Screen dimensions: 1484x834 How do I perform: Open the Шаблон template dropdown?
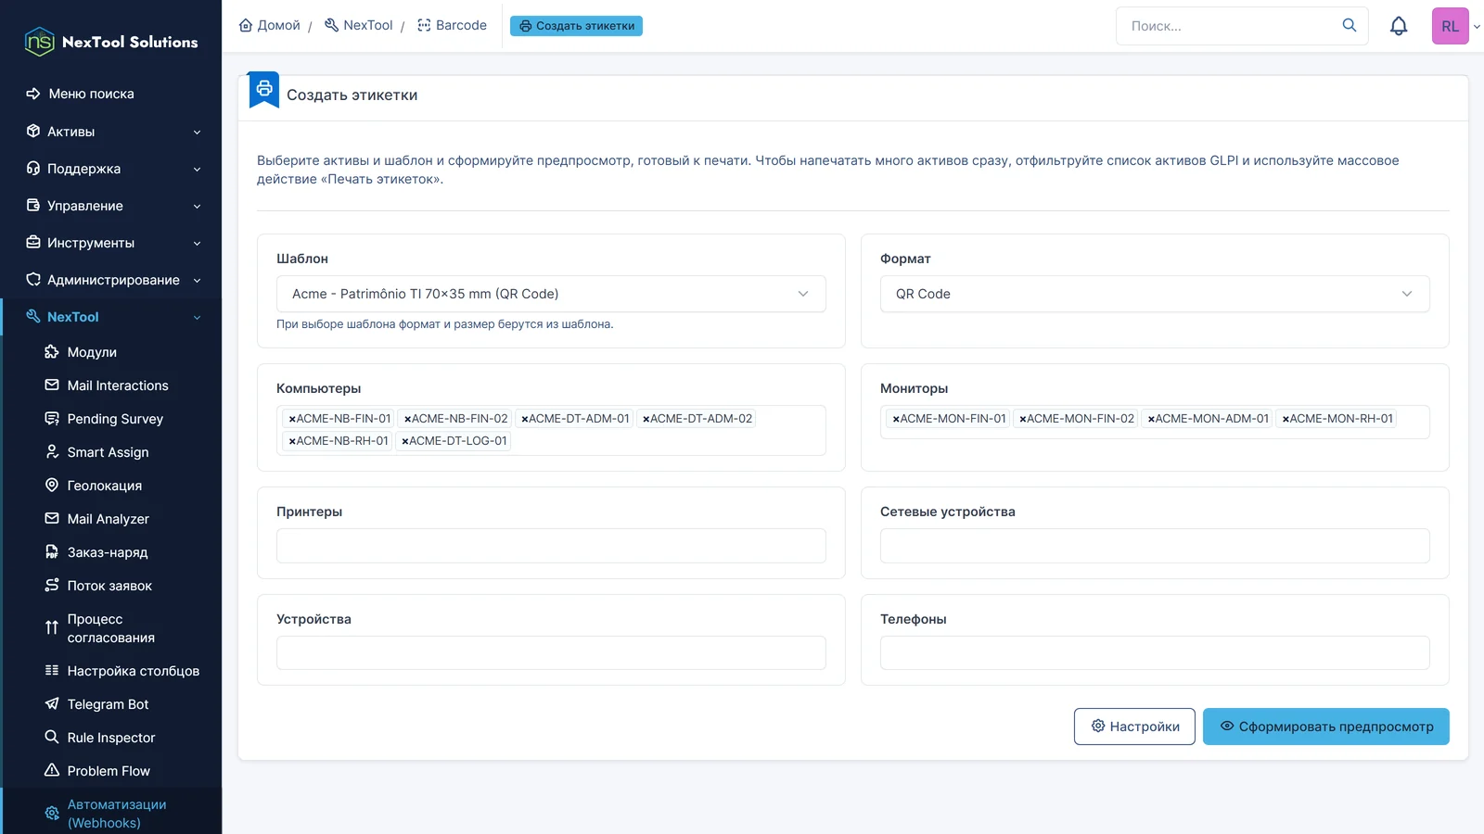[551, 294]
